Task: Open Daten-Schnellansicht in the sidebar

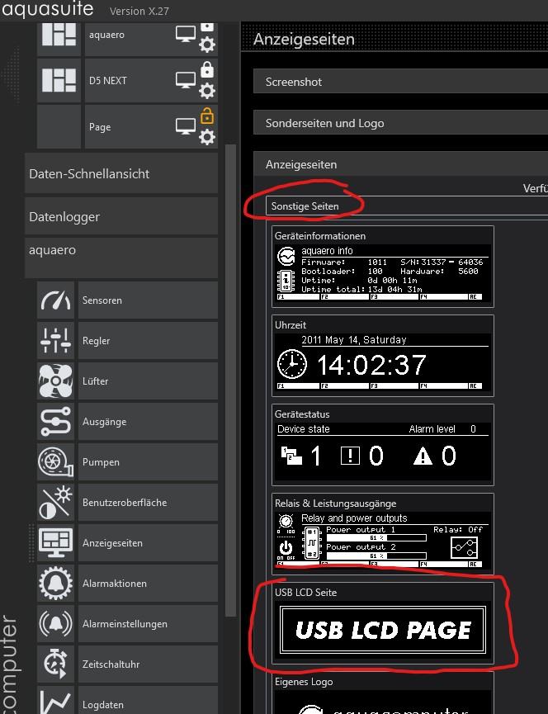Action: (x=121, y=173)
